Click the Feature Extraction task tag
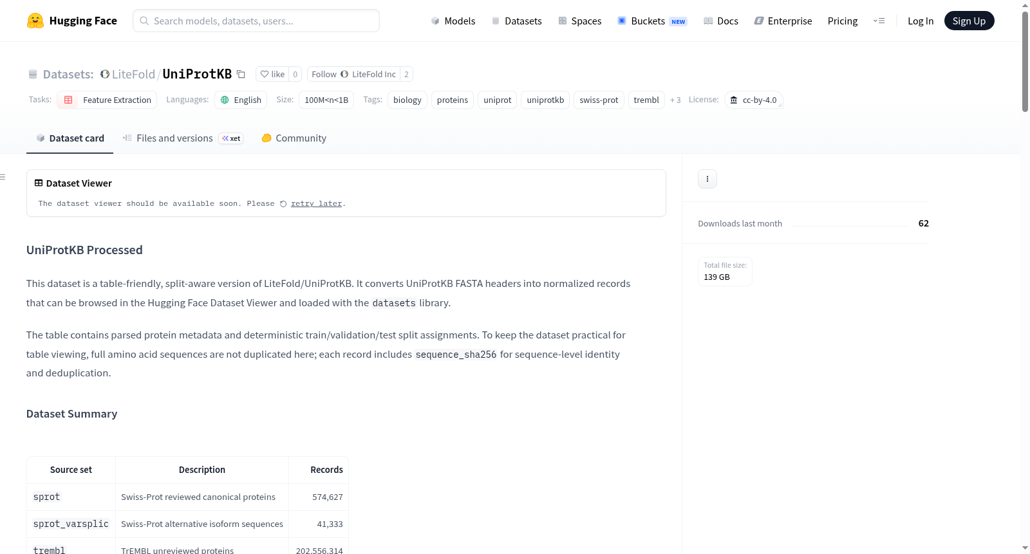The image size is (1030, 554). click(x=107, y=100)
